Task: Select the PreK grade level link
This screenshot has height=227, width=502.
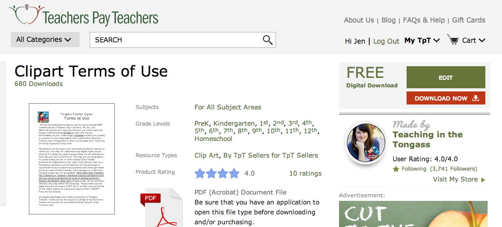Action: (x=202, y=123)
